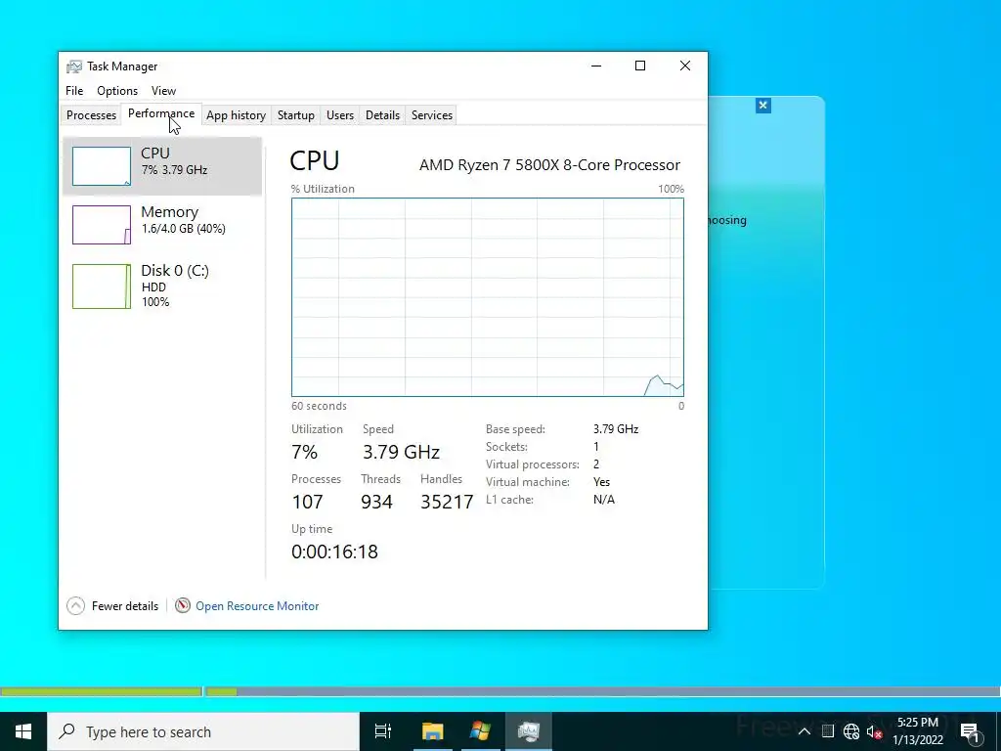
Task: Open the clock showing 5:25 PM
Action: click(917, 731)
